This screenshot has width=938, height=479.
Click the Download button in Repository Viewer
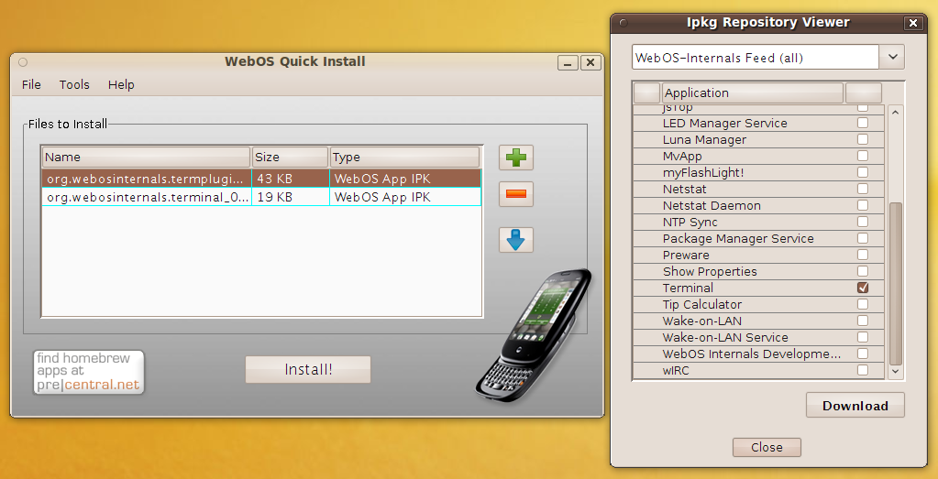point(855,406)
